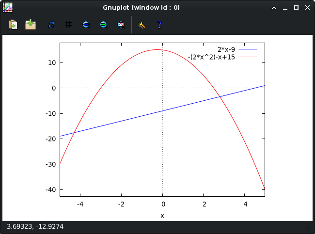Image resolution: width=315 pixels, height=234 pixels.
Task: Click the Gnuplot window app icon
Action: click(x=8, y=7)
